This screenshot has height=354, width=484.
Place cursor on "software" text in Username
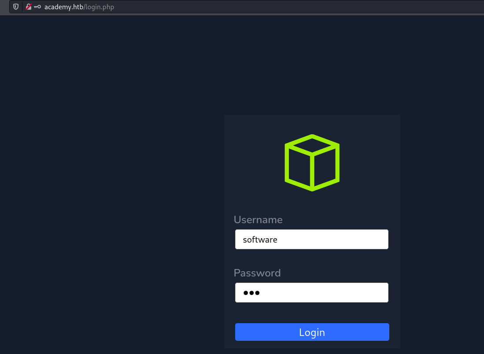coord(260,240)
